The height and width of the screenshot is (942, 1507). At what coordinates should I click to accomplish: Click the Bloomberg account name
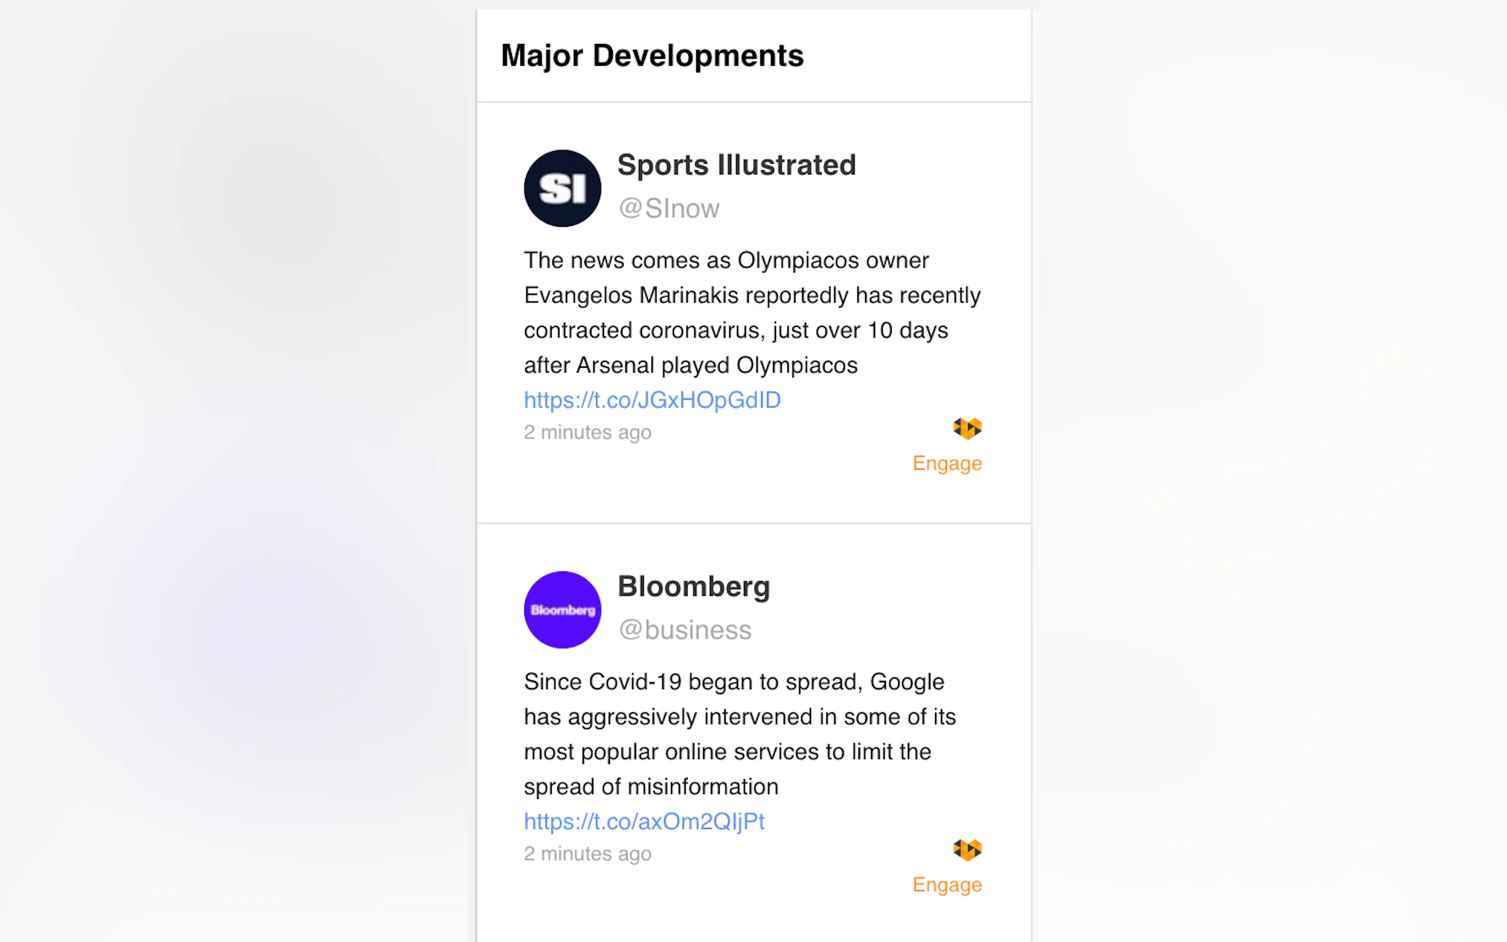point(694,587)
